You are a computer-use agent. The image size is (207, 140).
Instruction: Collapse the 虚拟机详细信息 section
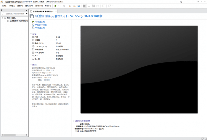coord(74,121)
